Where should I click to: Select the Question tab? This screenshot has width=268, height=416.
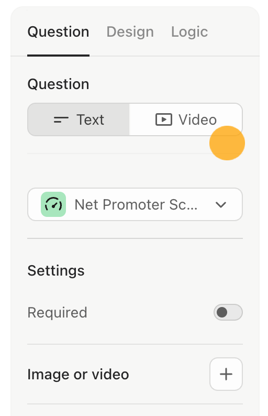tap(58, 32)
